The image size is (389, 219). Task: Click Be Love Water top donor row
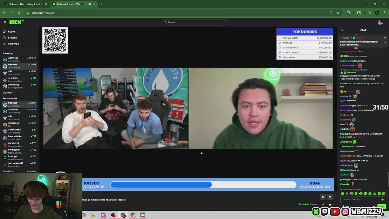tap(305, 38)
